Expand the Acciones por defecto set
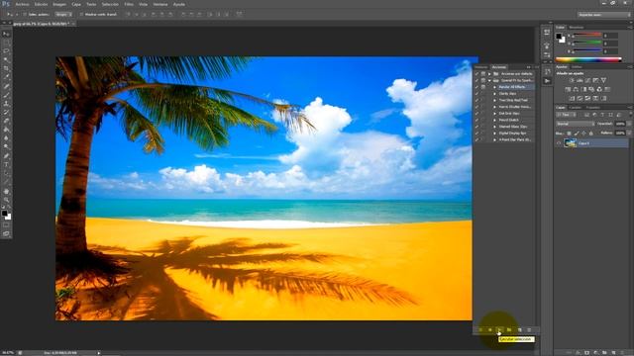Image resolution: width=634 pixels, height=356 pixels. [x=489, y=74]
